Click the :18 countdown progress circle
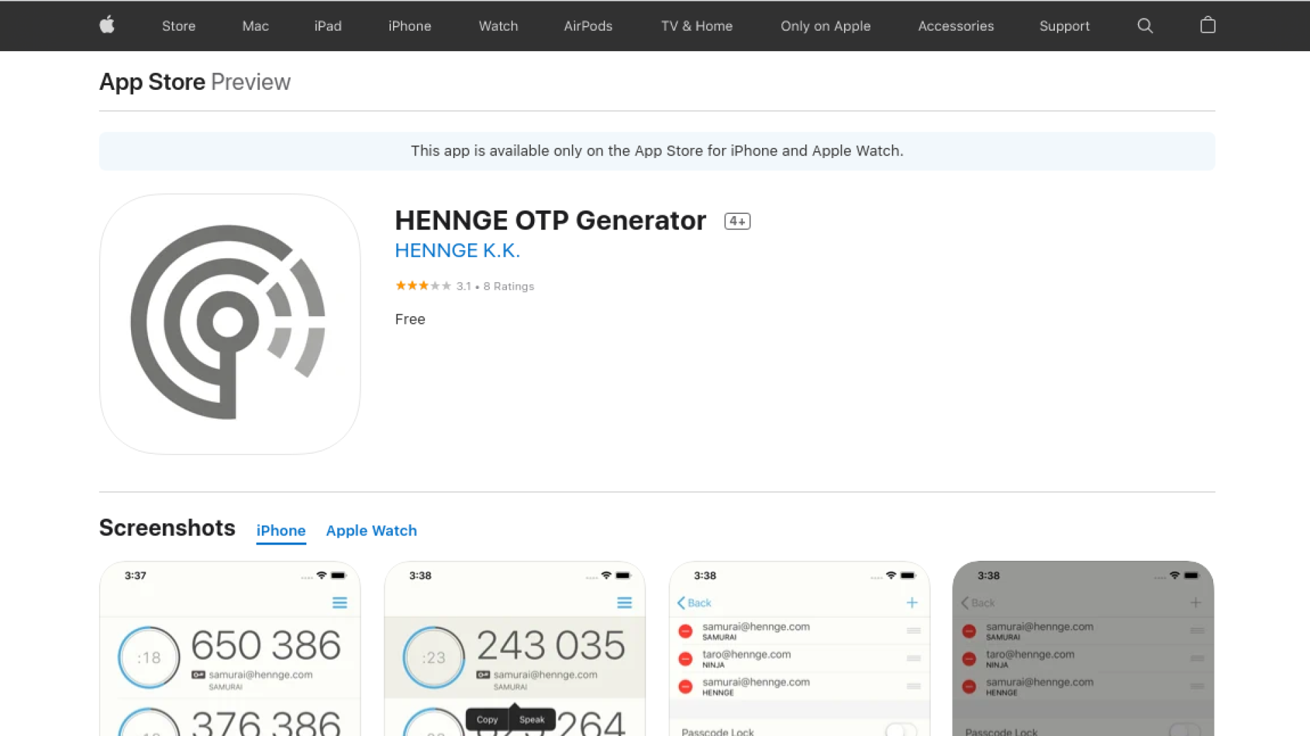Image resolution: width=1310 pixels, height=736 pixels. coord(149,656)
